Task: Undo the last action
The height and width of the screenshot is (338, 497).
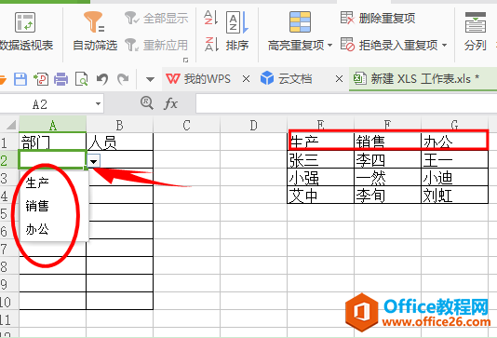Action: [102, 79]
